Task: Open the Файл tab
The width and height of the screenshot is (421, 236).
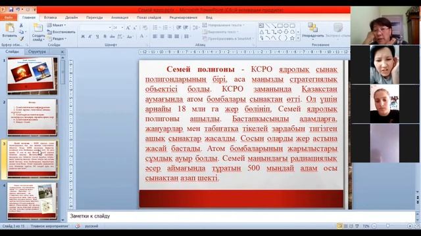Action: pyautogui.click(x=9, y=18)
